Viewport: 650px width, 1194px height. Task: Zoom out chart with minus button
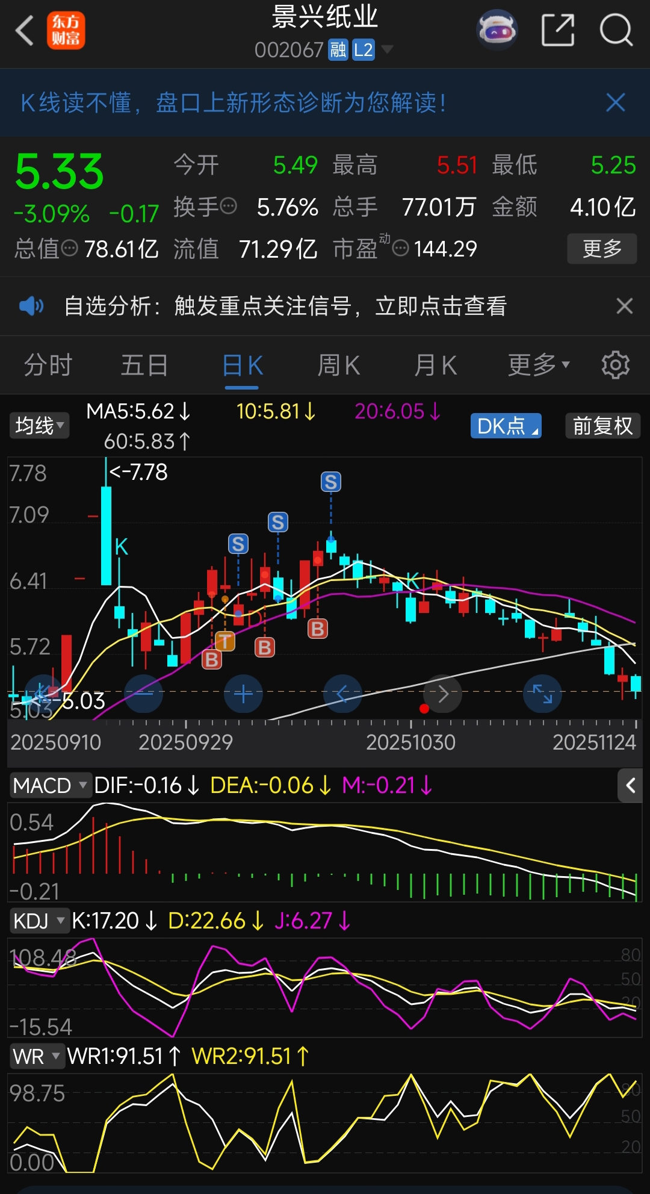143,694
